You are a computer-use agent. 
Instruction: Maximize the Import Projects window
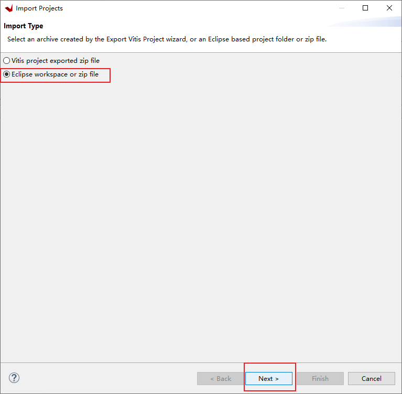[x=365, y=8]
